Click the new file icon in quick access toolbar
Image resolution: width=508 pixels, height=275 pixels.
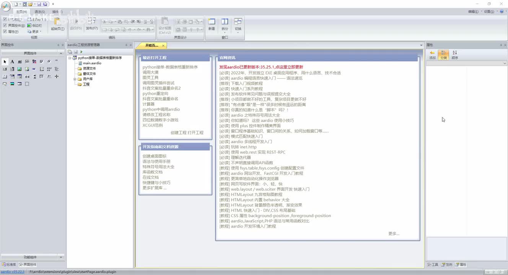click(16, 4)
